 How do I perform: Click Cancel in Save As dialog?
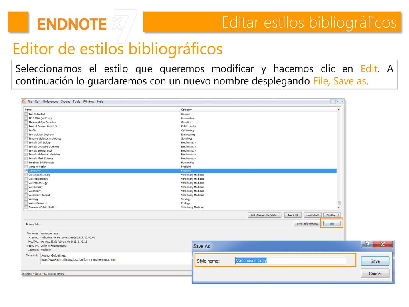[x=375, y=273]
